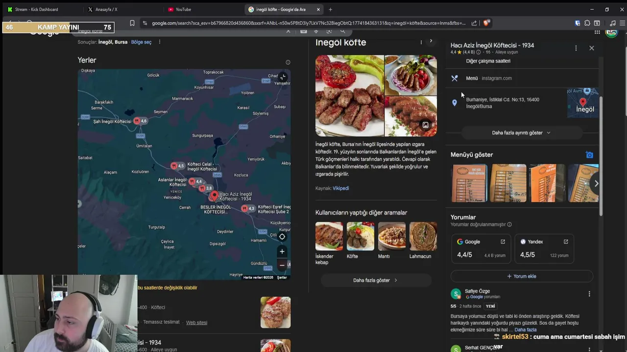Screen dimensions: 627x352
Task: Open İnegöl mini map thumbnail
Action: pos(583,103)
